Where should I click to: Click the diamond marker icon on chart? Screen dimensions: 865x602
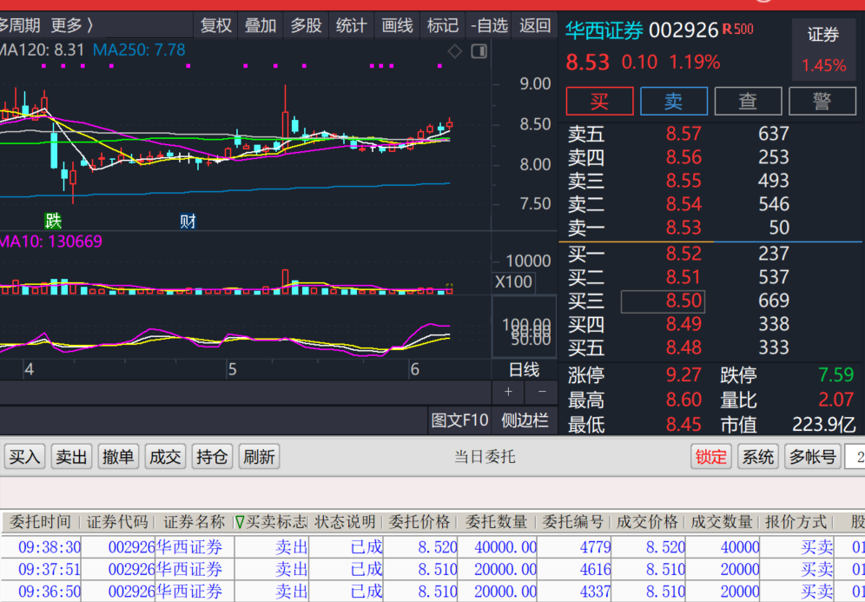[454, 51]
